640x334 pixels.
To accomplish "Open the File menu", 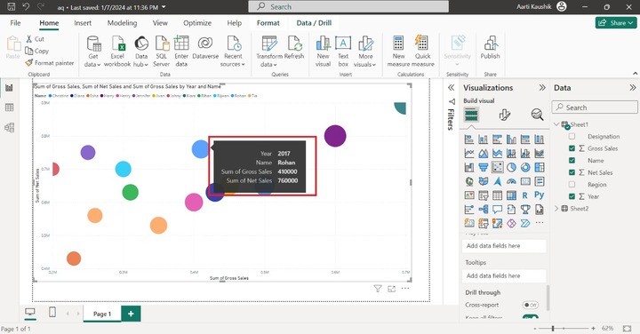I will coord(15,23).
